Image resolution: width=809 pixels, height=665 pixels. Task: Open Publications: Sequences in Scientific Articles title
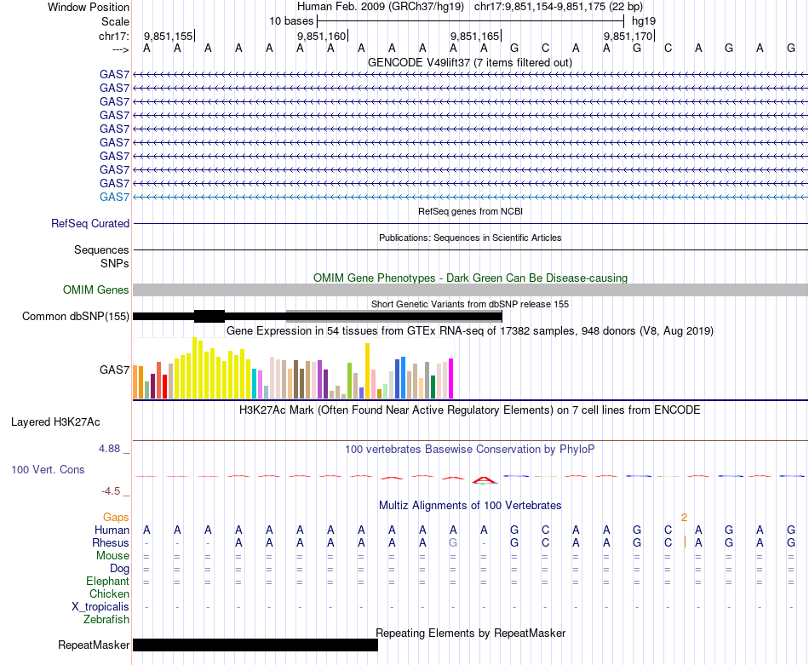coord(470,238)
